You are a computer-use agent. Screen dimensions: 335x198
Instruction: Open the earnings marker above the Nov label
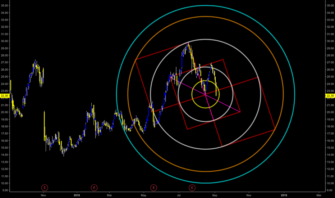(45, 188)
